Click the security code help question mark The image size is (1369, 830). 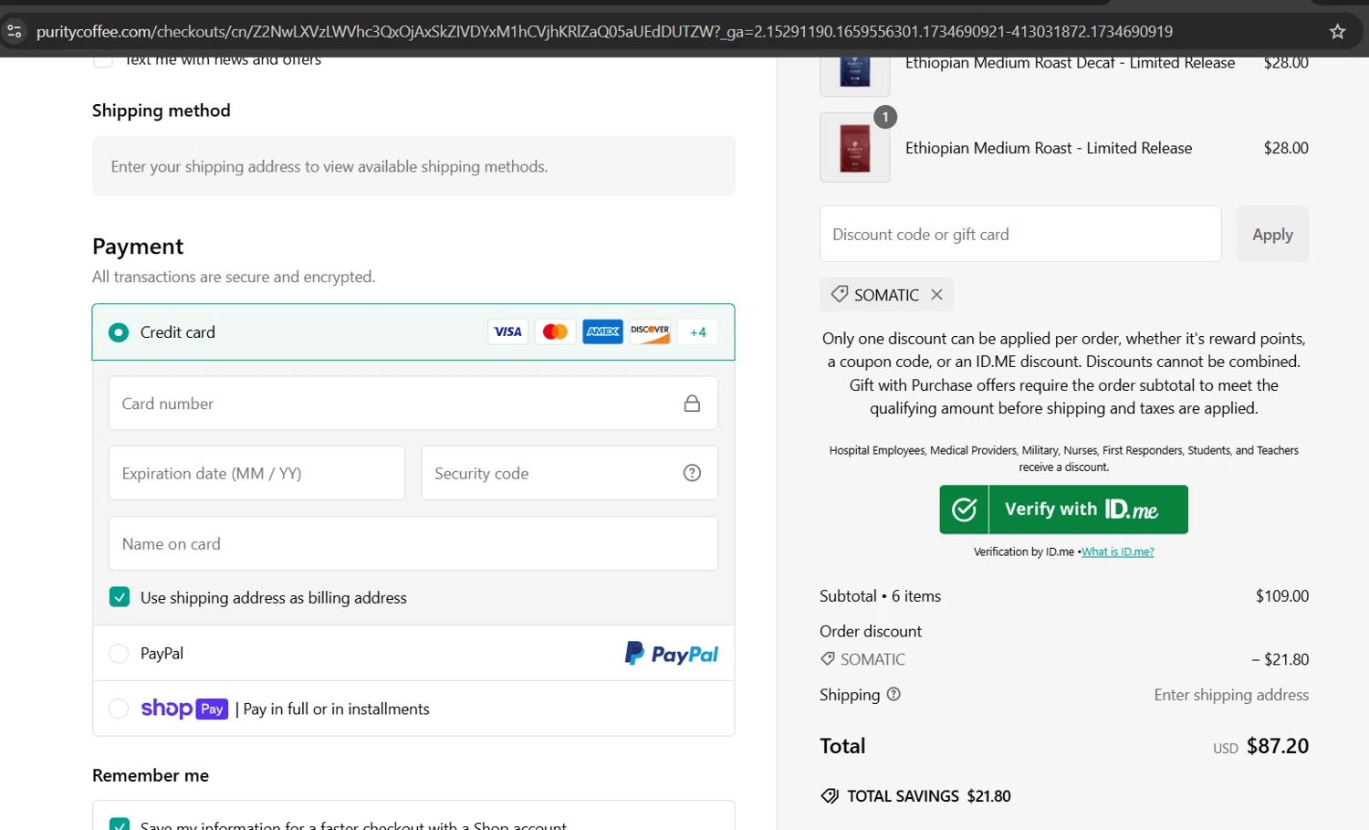pyautogui.click(x=692, y=473)
